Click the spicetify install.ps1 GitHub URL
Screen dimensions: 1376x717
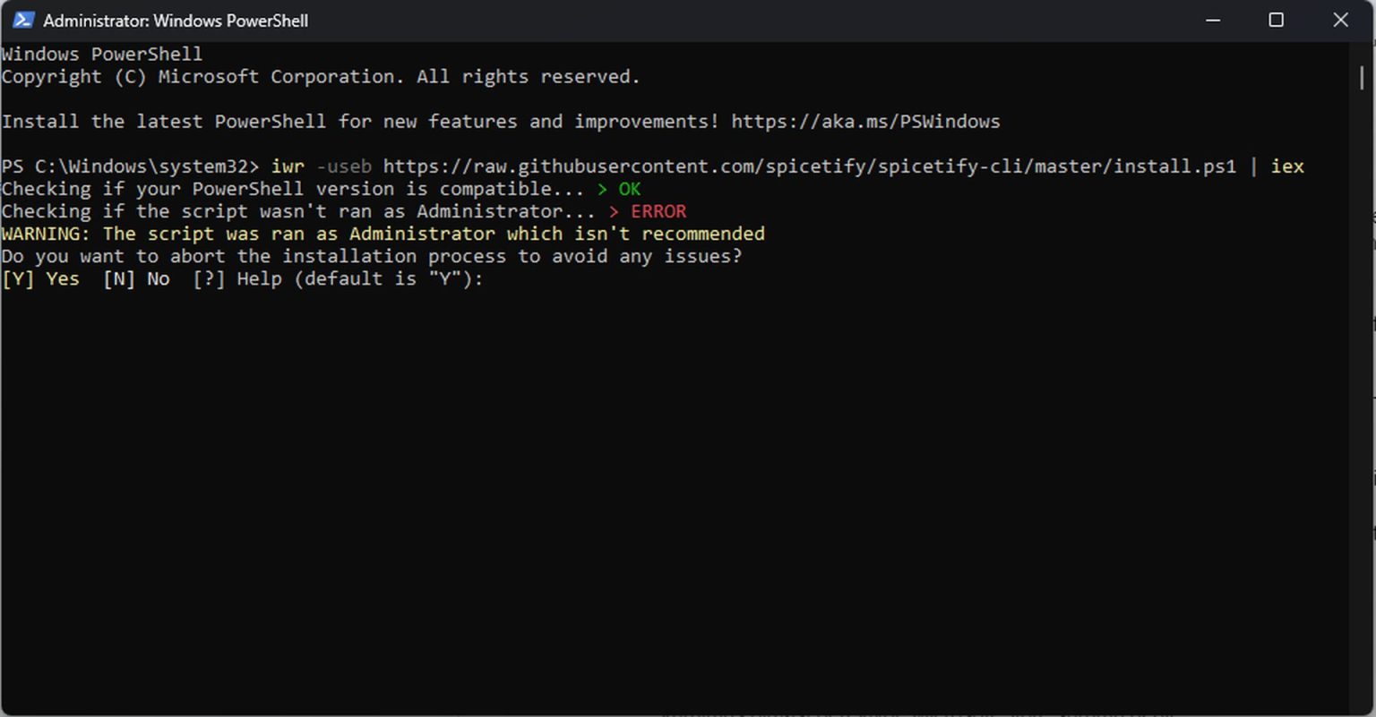coord(809,166)
